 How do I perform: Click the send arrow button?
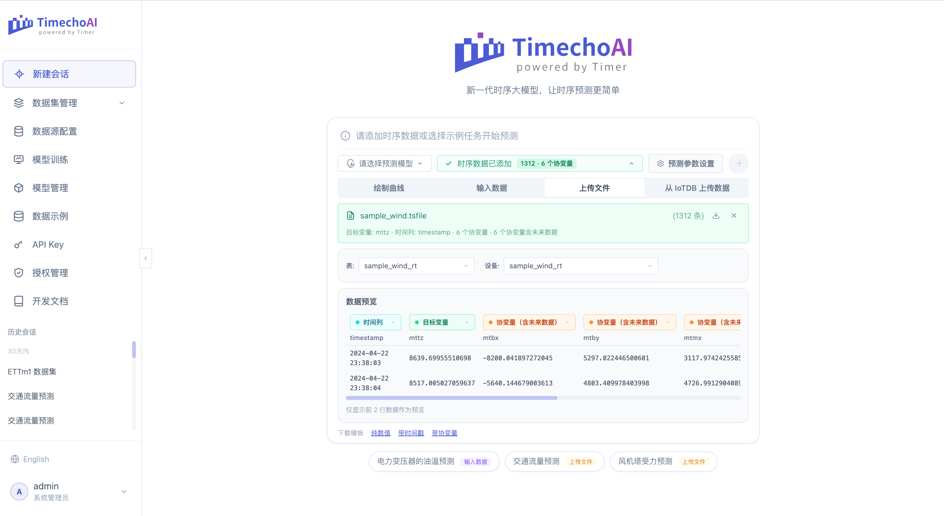(738, 163)
